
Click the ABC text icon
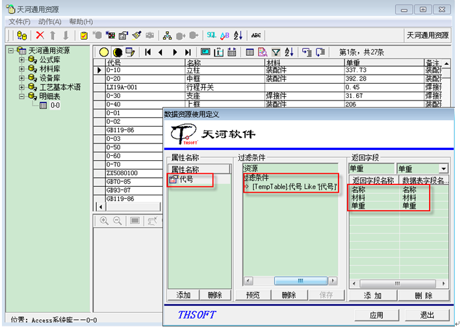pos(256,36)
